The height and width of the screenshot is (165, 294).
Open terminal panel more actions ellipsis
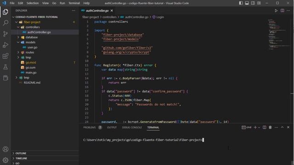click(x=276, y=127)
